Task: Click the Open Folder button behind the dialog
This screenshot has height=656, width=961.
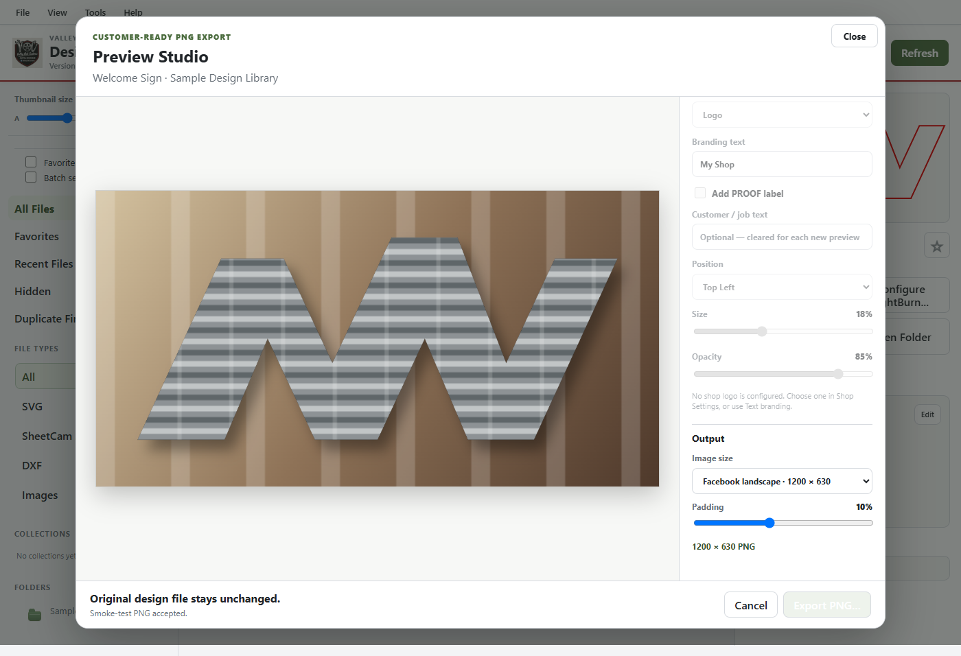Action: pyautogui.click(x=916, y=337)
